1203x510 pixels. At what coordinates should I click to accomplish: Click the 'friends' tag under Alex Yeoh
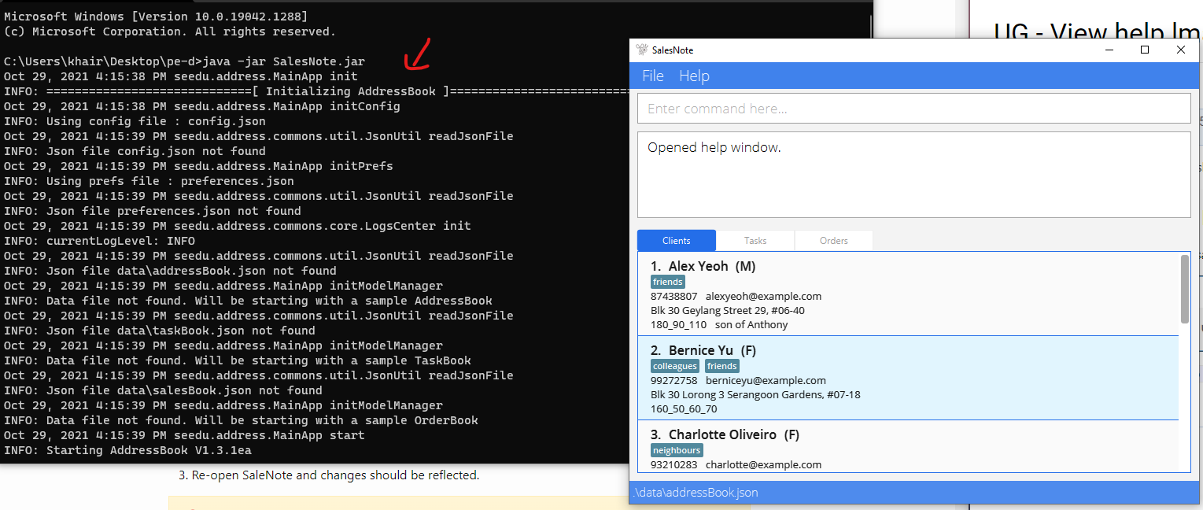tap(668, 282)
